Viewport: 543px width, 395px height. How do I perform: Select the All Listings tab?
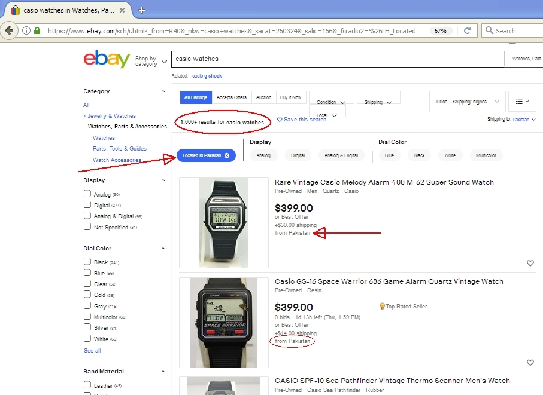coord(196,97)
